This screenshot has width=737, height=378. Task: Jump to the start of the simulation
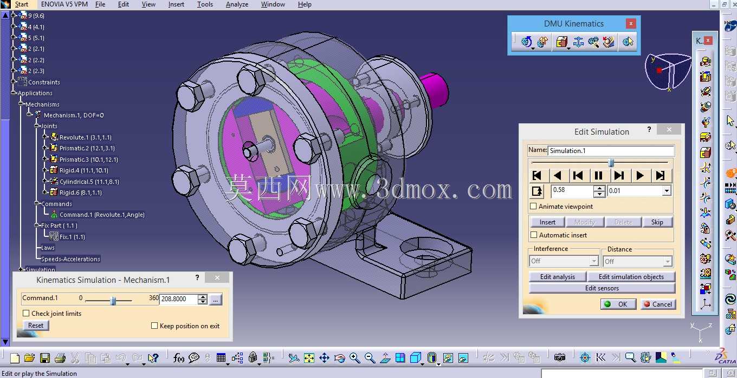coord(537,175)
